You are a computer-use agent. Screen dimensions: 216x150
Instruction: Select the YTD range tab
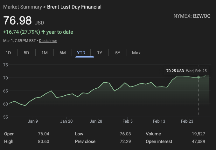click(x=81, y=53)
